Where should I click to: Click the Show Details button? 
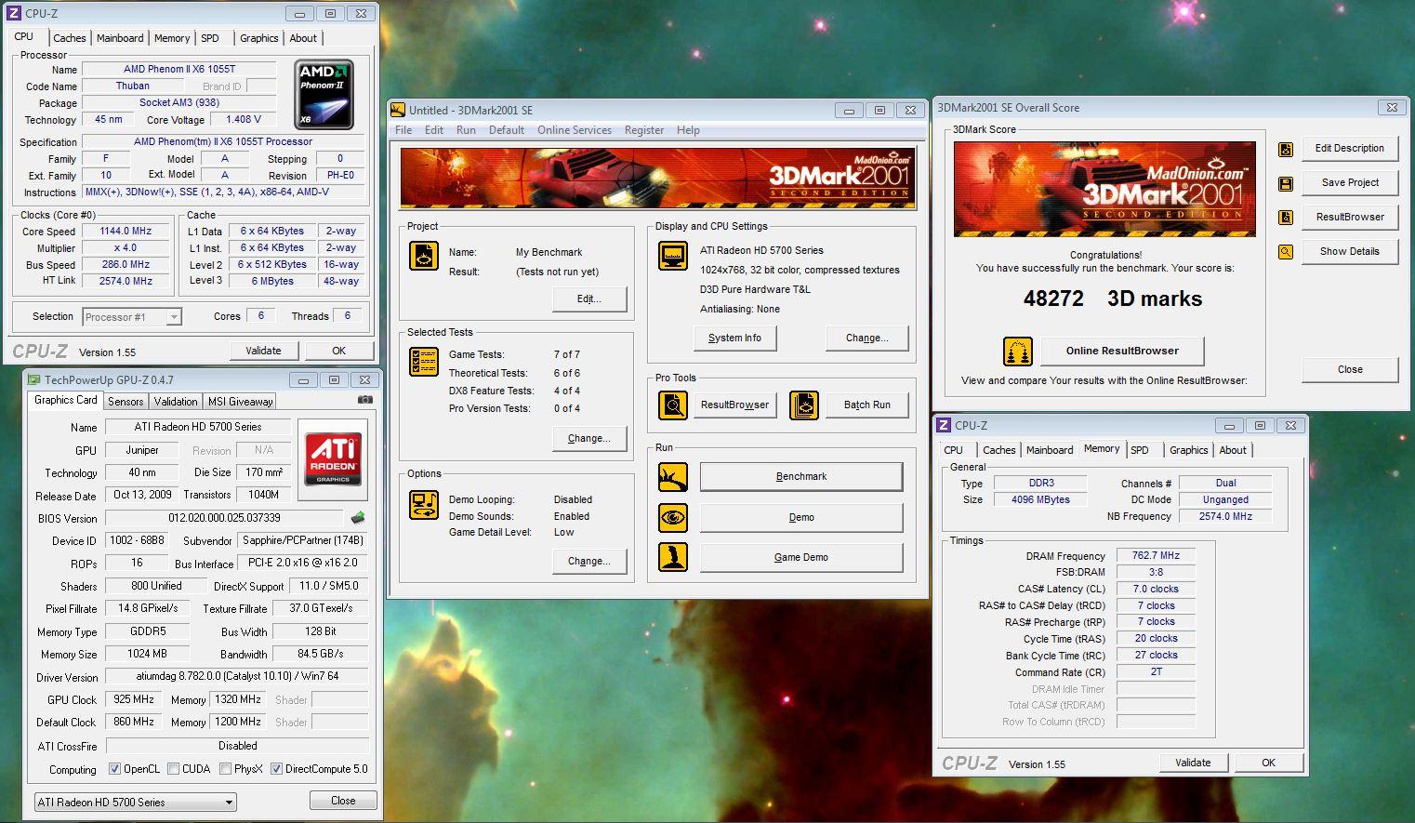pos(1350,252)
